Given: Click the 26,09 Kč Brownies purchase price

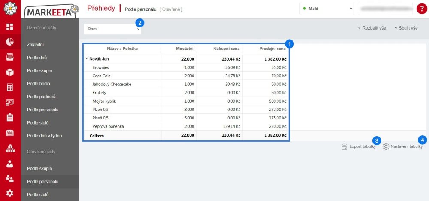Looking at the screenshot, I should (x=233, y=67).
